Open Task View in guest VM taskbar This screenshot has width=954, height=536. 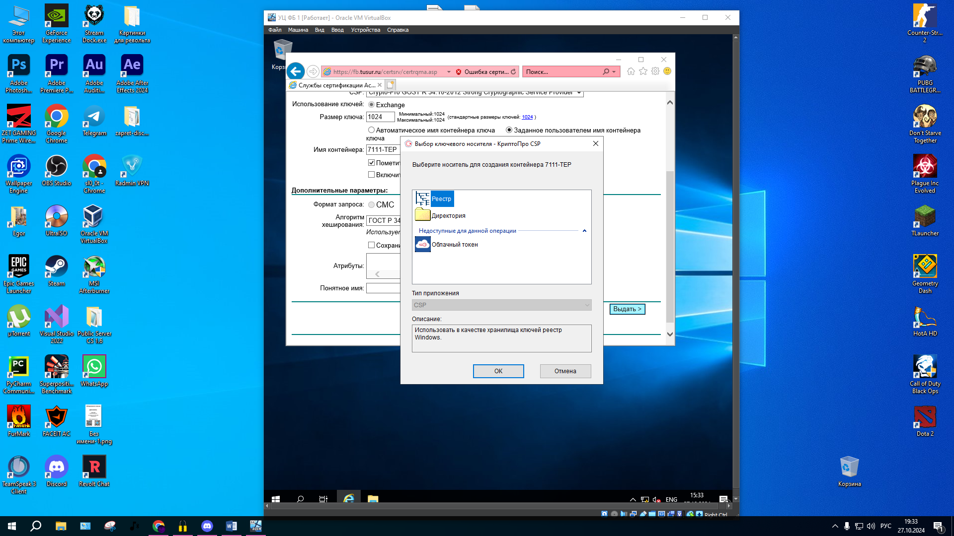click(323, 499)
